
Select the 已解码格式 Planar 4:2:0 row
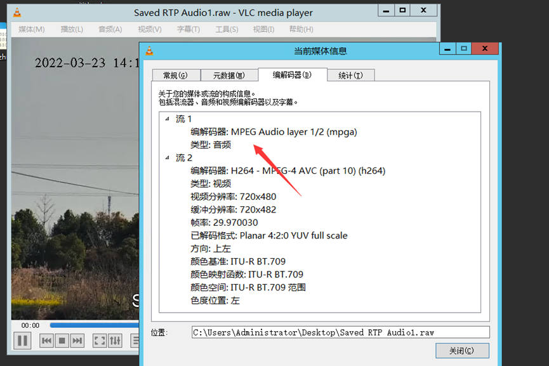269,235
